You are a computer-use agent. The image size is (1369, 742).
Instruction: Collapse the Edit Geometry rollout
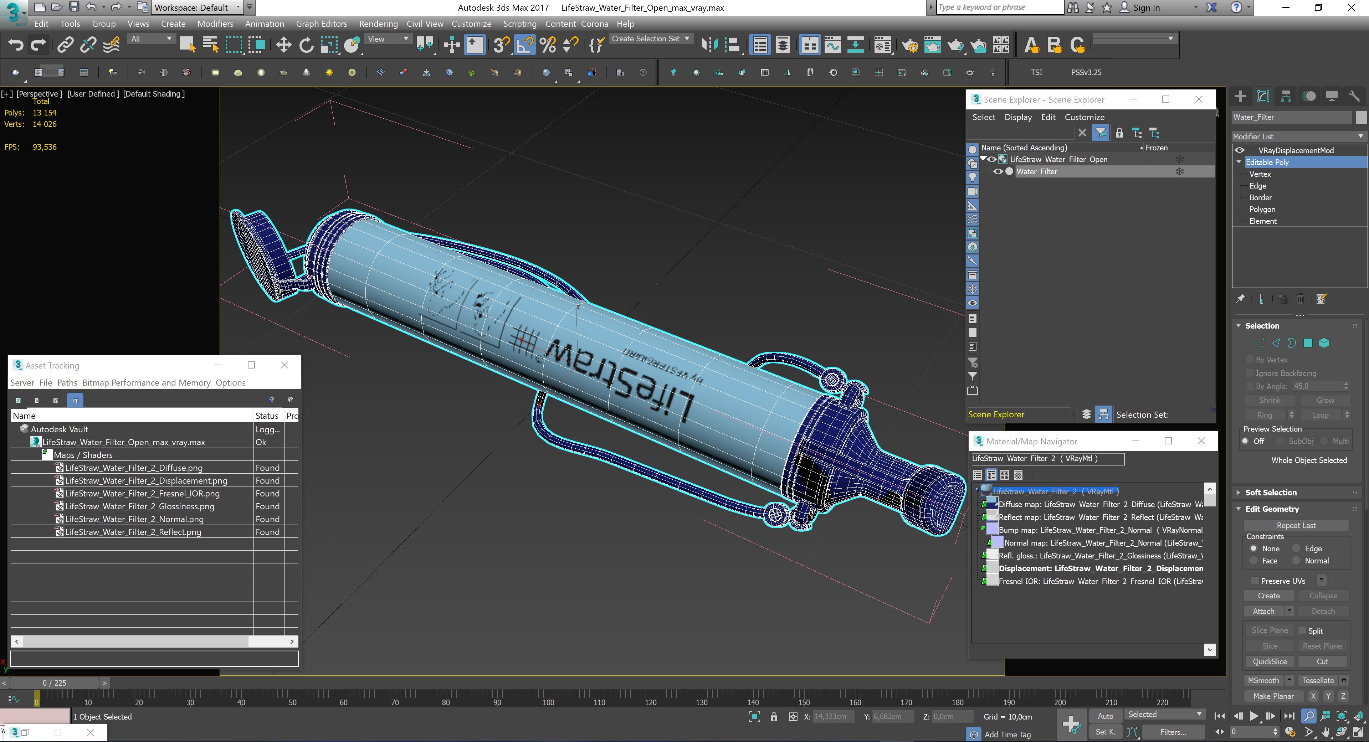click(1272, 509)
